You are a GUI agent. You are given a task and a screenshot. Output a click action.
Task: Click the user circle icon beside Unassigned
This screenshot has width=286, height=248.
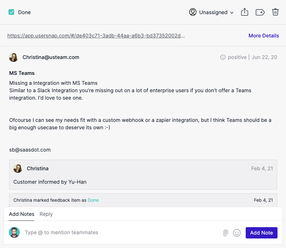click(x=193, y=12)
